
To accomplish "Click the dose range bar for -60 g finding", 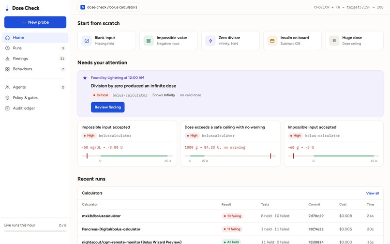I will (333, 156).
